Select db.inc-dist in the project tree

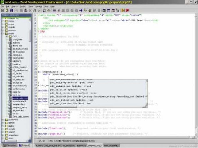coord(17,46)
